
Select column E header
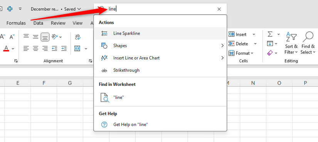(x=18, y=83)
